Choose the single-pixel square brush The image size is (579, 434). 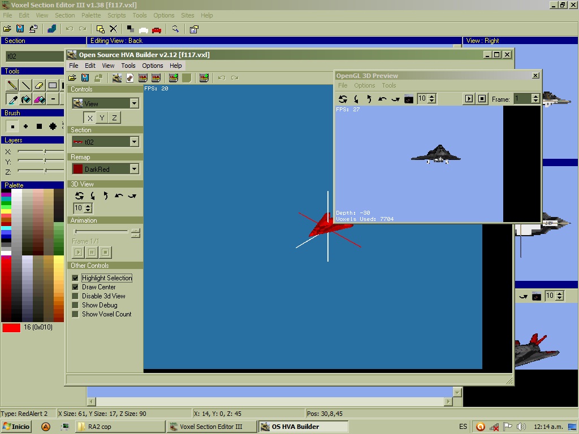click(12, 126)
